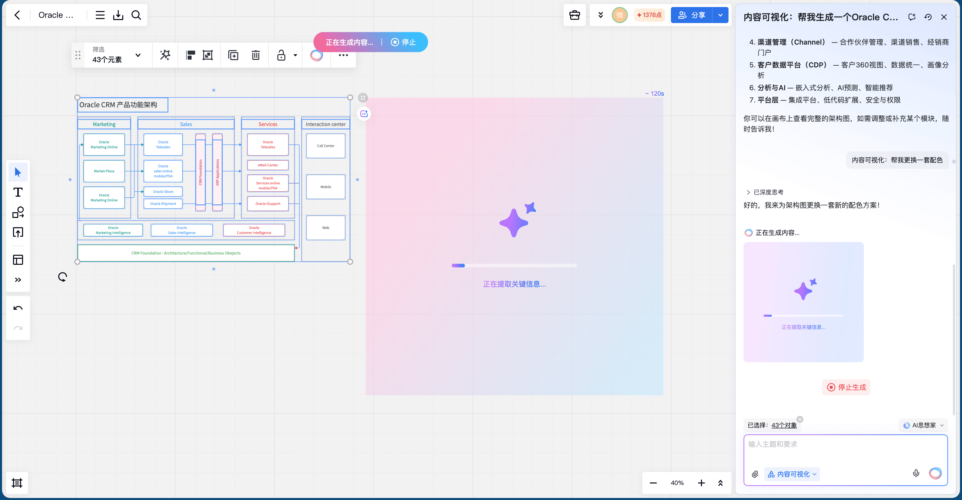Click the 分享 share button
This screenshot has width=962, height=500.
[x=691, y=15]
